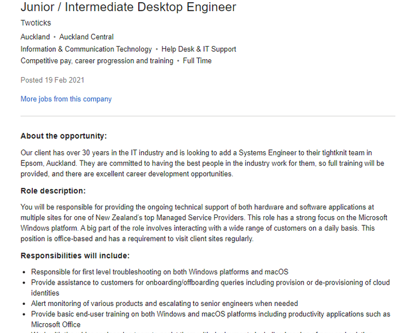417x333 pixels.
Task: Open More jobs from this company link
Action: 66,99
